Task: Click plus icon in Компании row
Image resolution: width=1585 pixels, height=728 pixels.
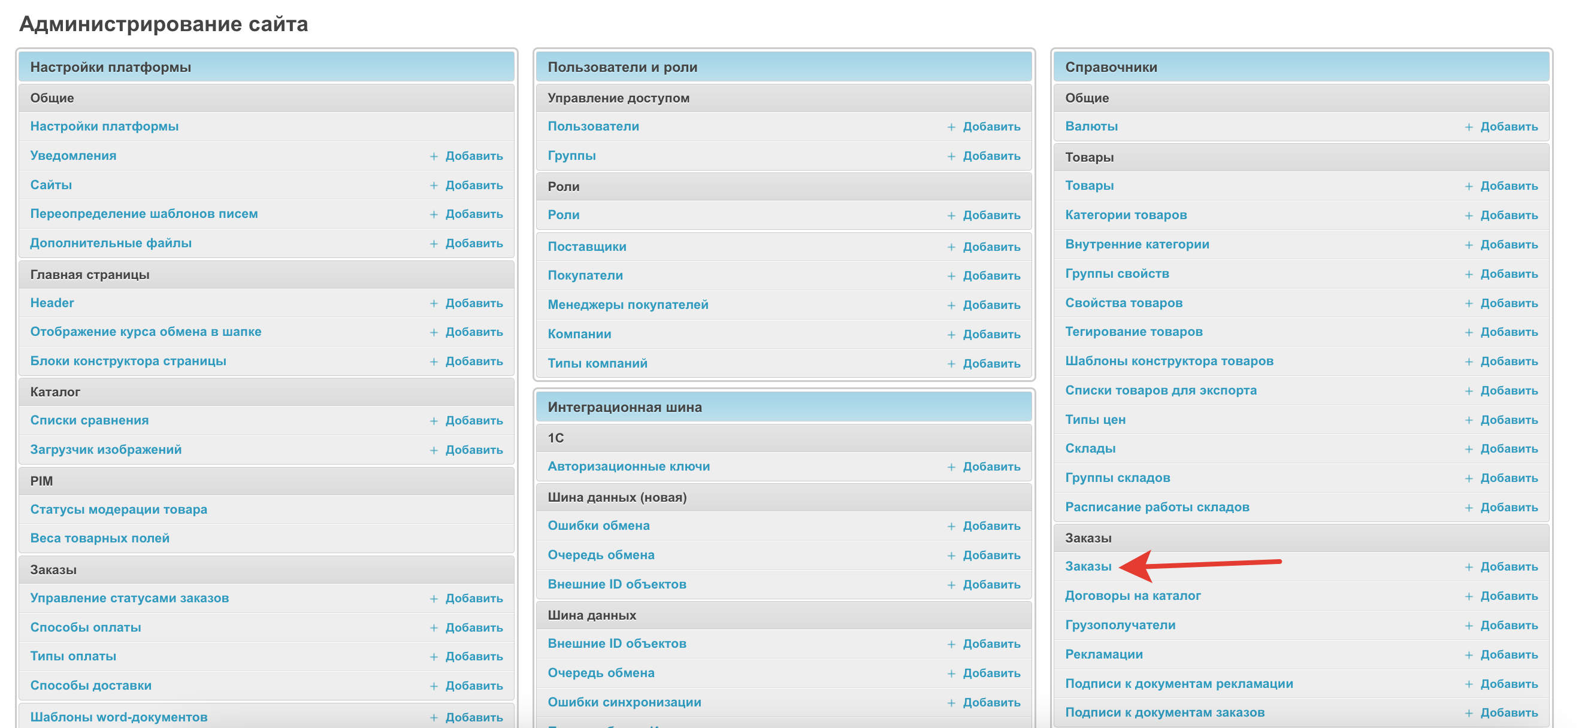Action: [951, 335]
